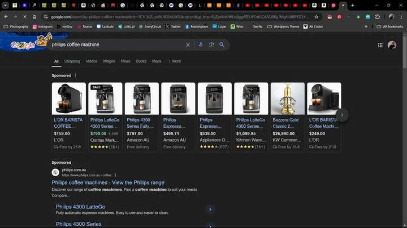Viewport: 407px width, 228px height.
Task: Bookmark this page with star icon
Action: (316, 17)
